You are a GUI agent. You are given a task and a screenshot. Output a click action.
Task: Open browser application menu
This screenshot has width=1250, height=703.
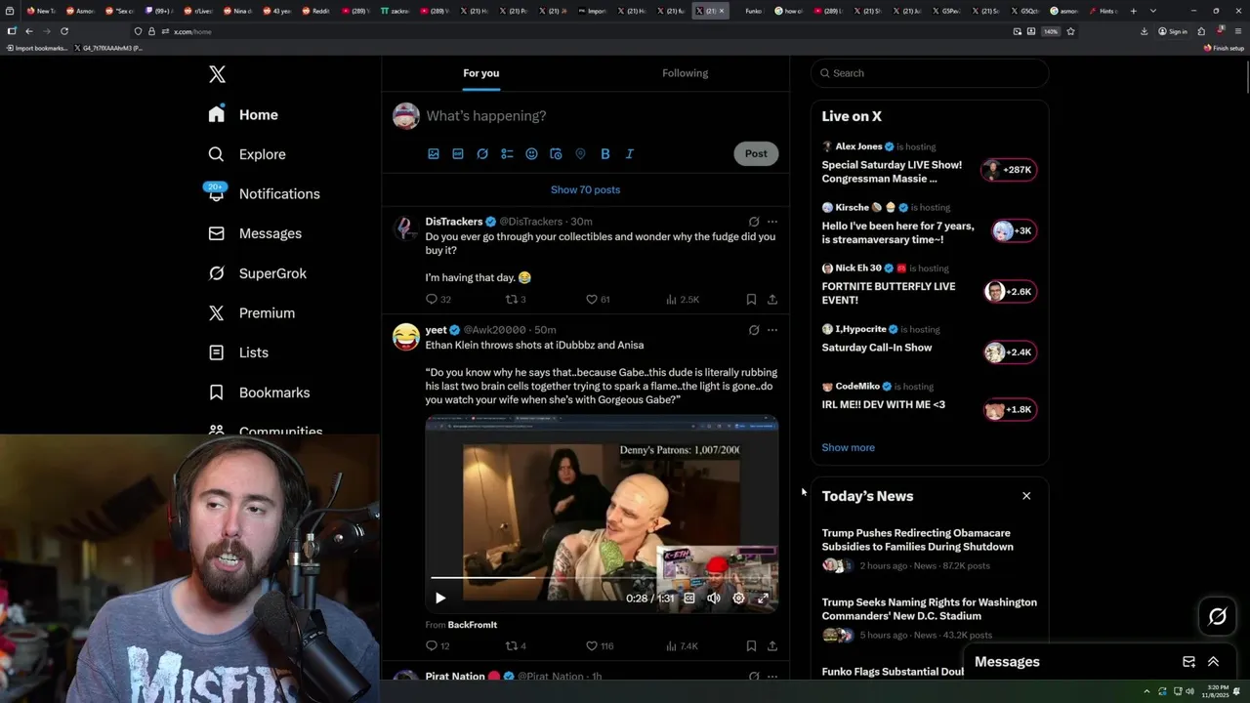(1238, 31)
